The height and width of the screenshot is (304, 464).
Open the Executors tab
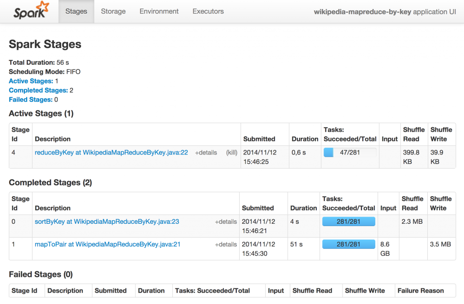tap(208, 11)
